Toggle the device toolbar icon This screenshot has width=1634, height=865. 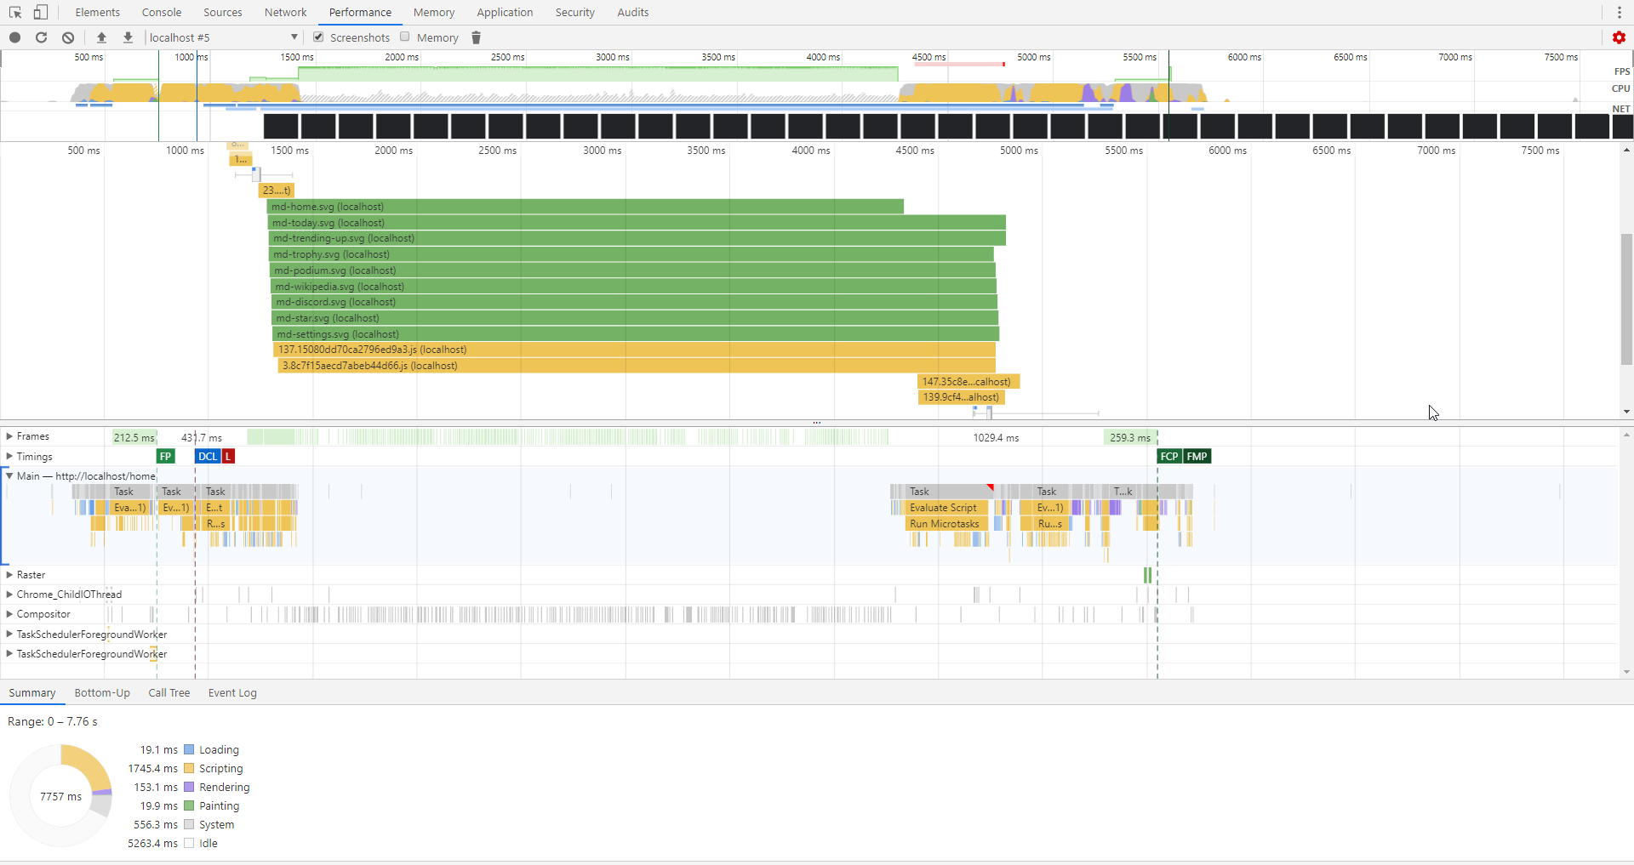tap(41, 12)
